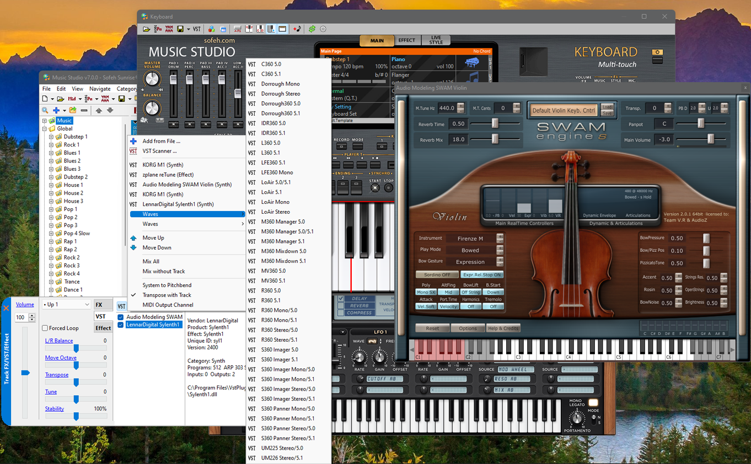Click the Piano instrument icon on Main Page
This screenshot has width=751, height=464.
[x=472, y=63]
